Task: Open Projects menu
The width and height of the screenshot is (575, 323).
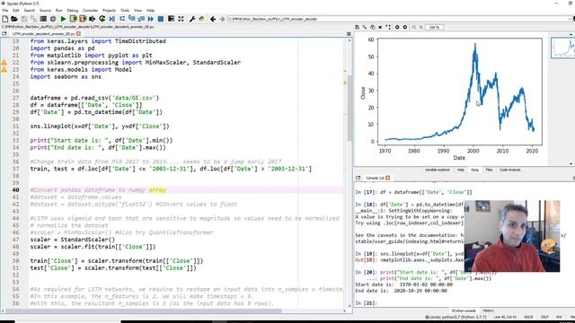Action: click(x=109, y=10)
